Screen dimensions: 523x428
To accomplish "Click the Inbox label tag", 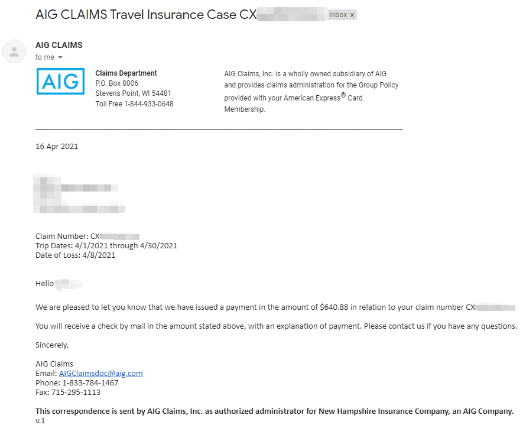I will [338, 15].
